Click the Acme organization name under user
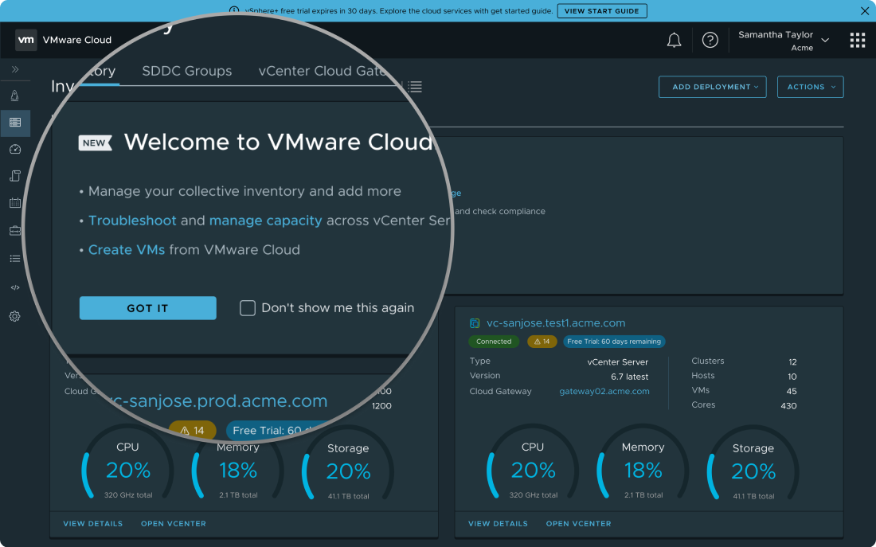Screen dimensions: 876x547 [x=802, y=48]
